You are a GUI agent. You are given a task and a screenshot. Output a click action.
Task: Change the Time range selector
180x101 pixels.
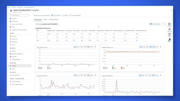47,24
